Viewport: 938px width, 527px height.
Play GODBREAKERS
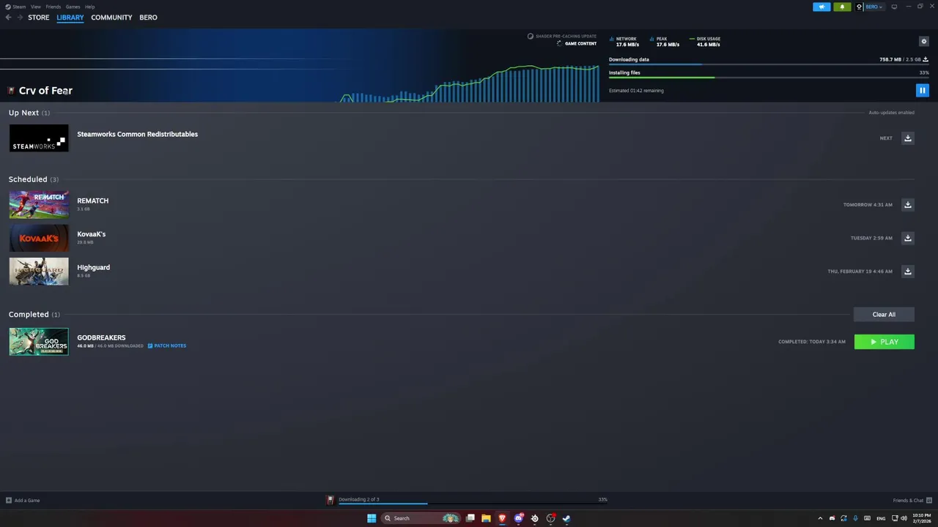click(x=884, y=342)
